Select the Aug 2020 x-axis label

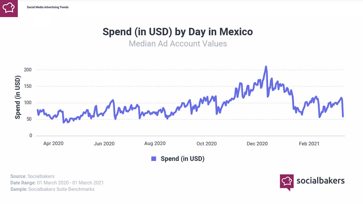coord(155,144)
